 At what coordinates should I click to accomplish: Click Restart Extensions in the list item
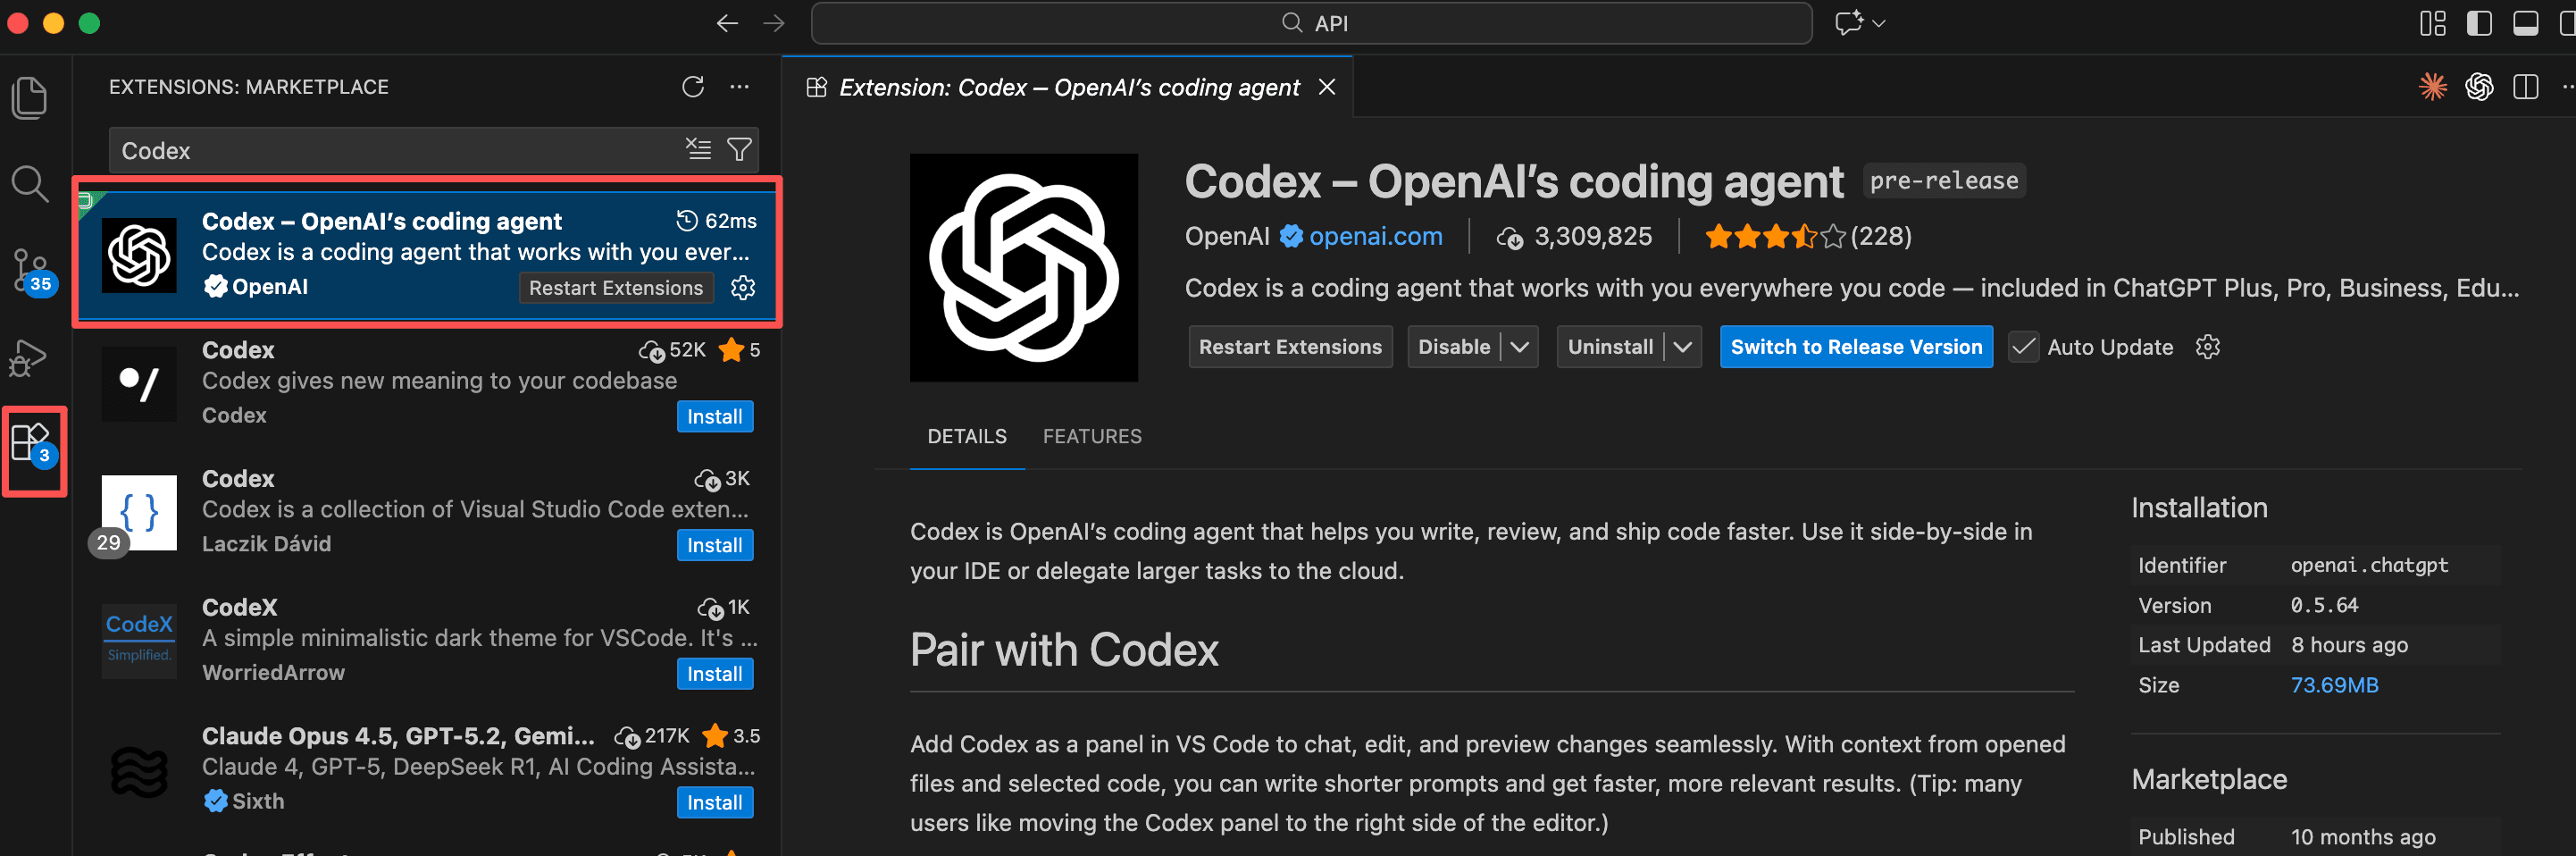click(616, 288)
